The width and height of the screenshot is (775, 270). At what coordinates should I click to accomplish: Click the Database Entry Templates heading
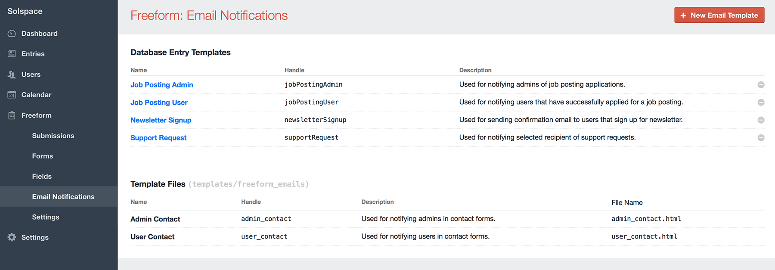point(180,53)
